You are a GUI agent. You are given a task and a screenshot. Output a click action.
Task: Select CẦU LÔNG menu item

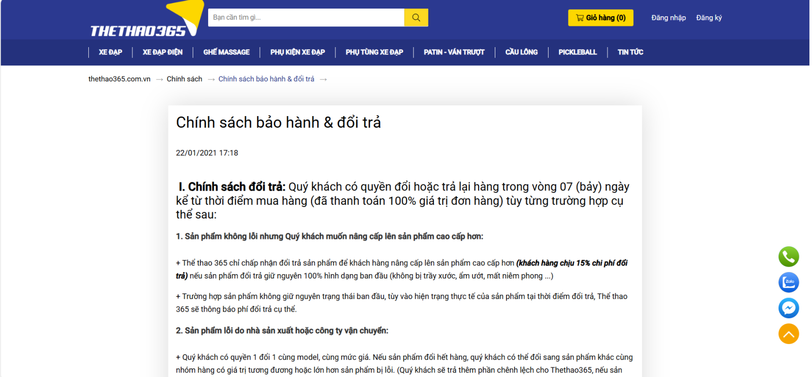[521, 52]
